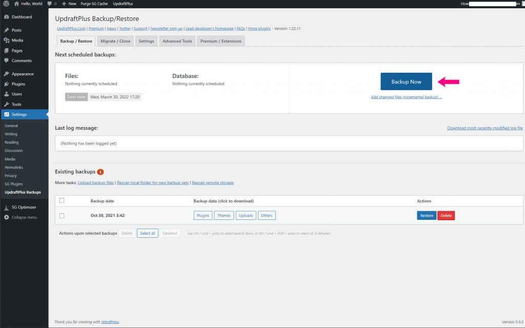
Task: Download the Themes backup data
Action: point(224,216)
